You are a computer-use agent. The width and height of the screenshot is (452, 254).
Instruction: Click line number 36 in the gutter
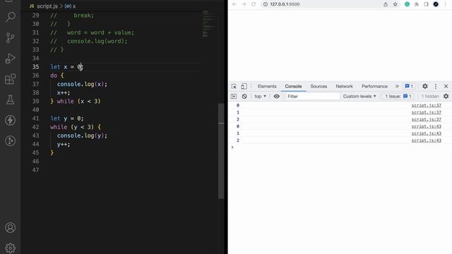point(35,75)
